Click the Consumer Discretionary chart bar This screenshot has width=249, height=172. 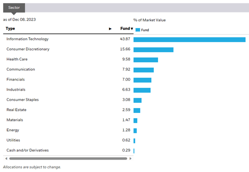pyautogui.click(x=153, y=50)
